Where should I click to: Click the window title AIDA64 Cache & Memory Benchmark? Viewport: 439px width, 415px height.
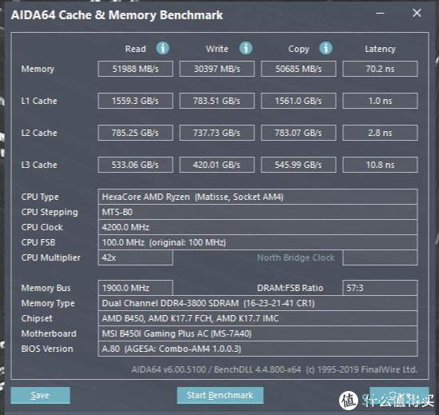[x=117, y=15]
